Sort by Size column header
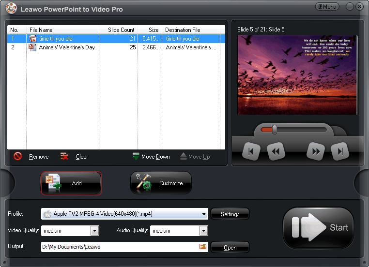Image resolution: width=369 pixels, height=267 pixels. 150,30
